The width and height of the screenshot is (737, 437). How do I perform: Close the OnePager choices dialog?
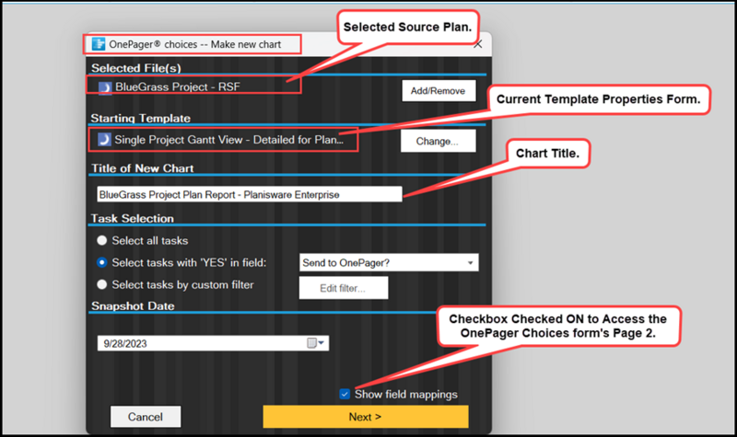coord(478,44)
